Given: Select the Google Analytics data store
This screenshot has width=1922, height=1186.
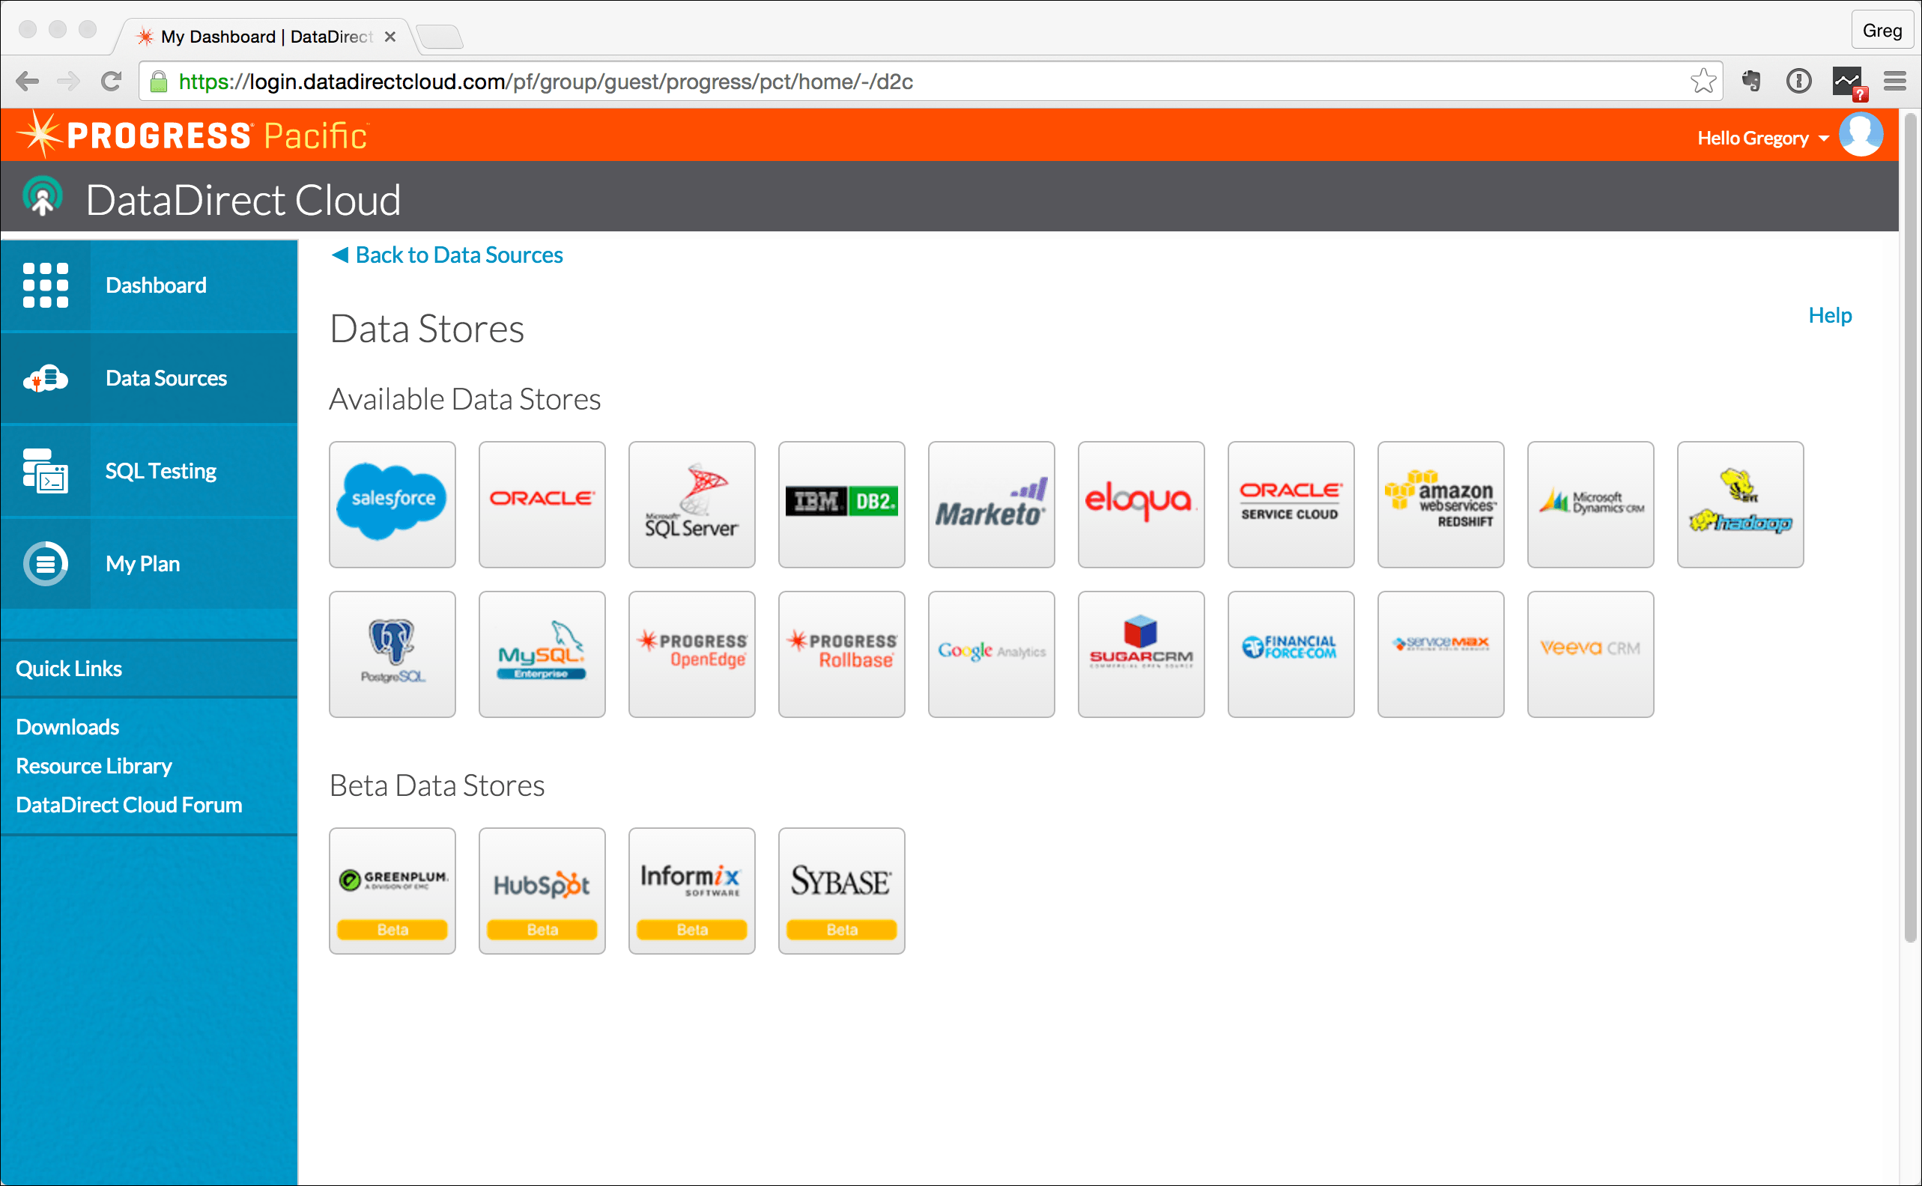Looking at the screenshot, I should click(x=992, y=654).
